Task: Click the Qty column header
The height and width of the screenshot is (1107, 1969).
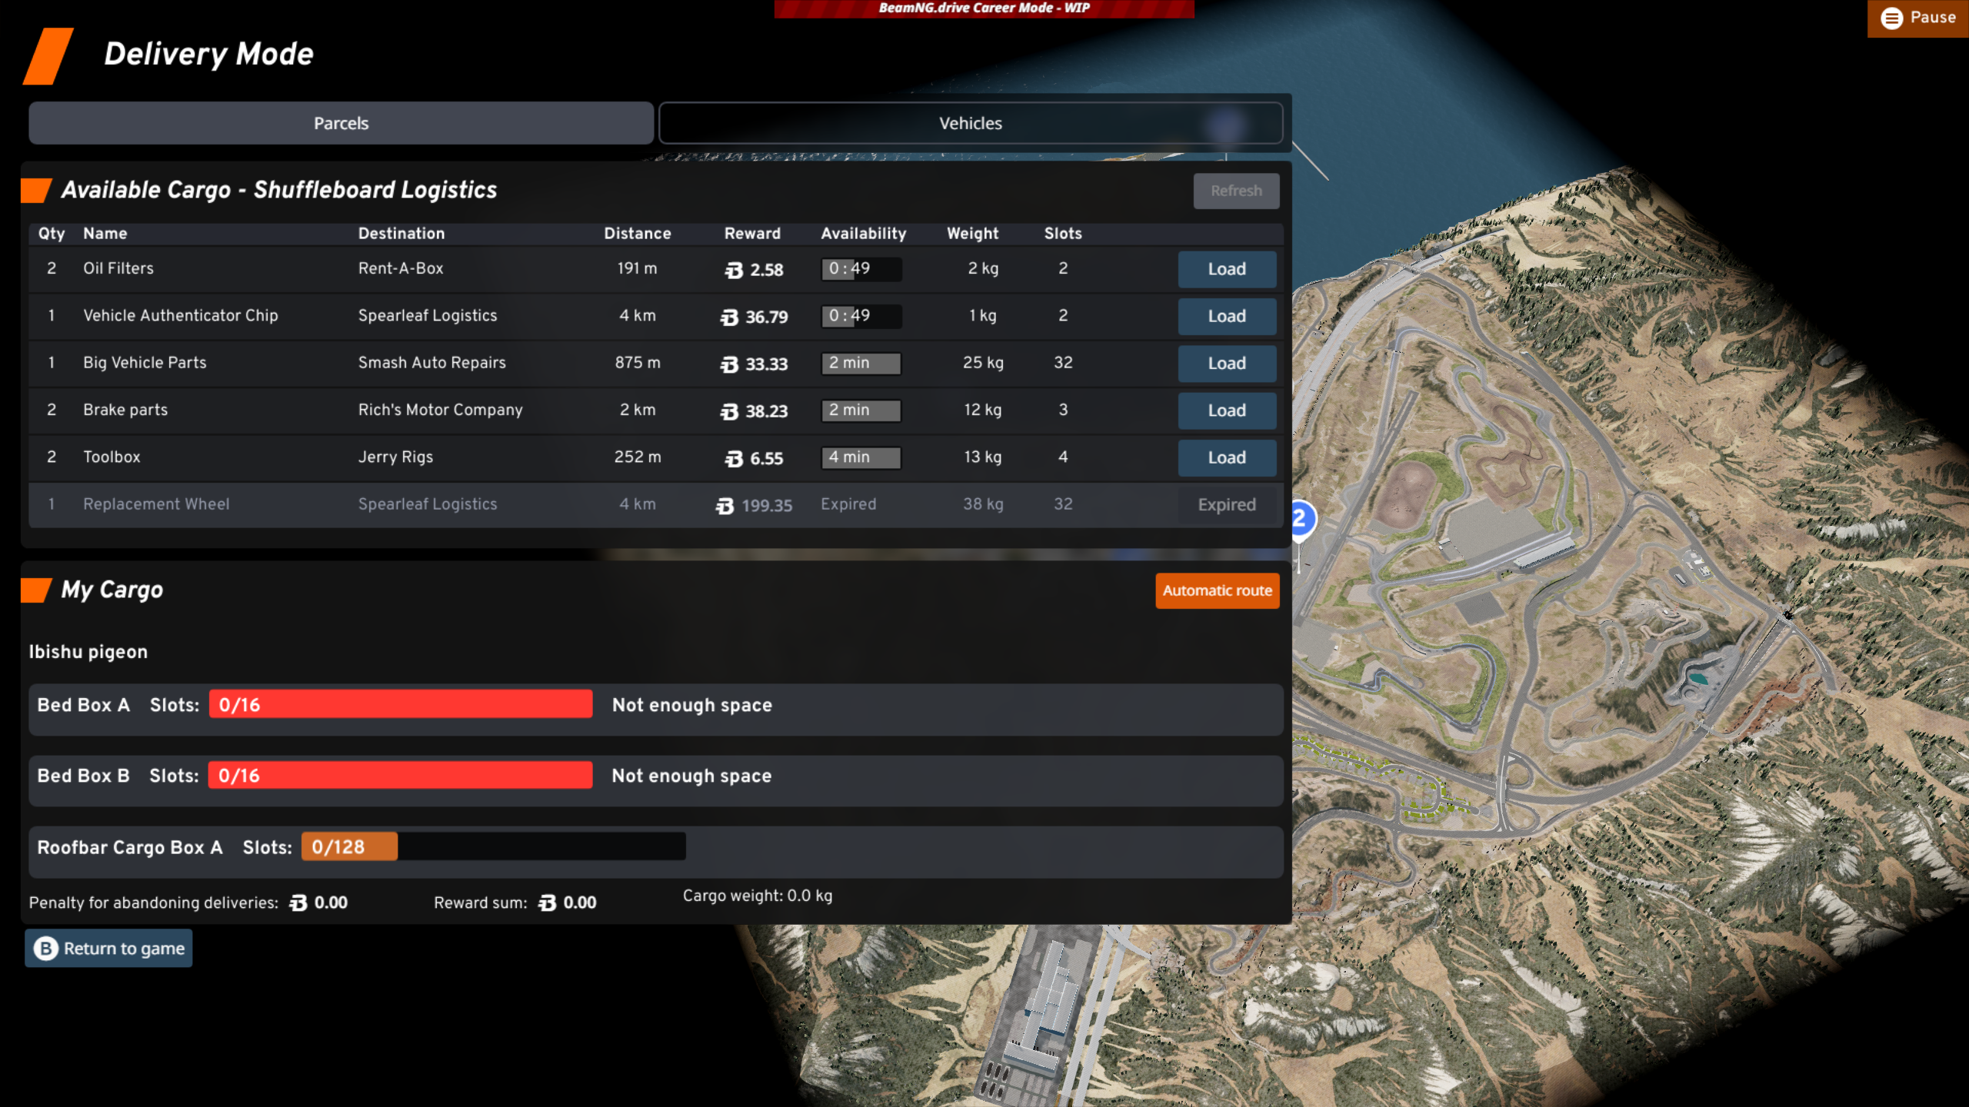Action: [52, 234]
